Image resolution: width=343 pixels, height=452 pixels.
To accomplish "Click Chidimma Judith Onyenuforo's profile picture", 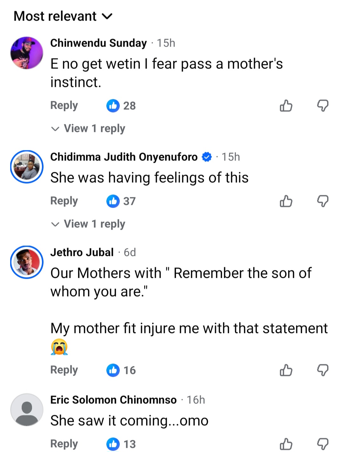I will (x=27, y=167).
